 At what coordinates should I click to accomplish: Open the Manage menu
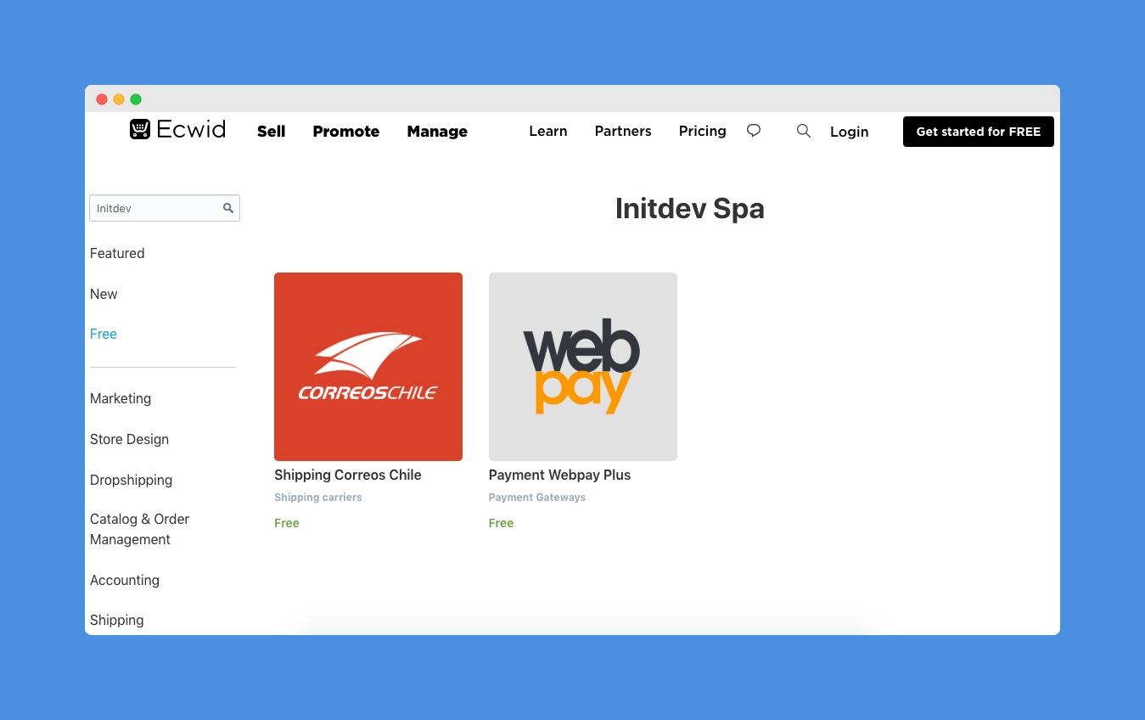click(x=437, y=132)
